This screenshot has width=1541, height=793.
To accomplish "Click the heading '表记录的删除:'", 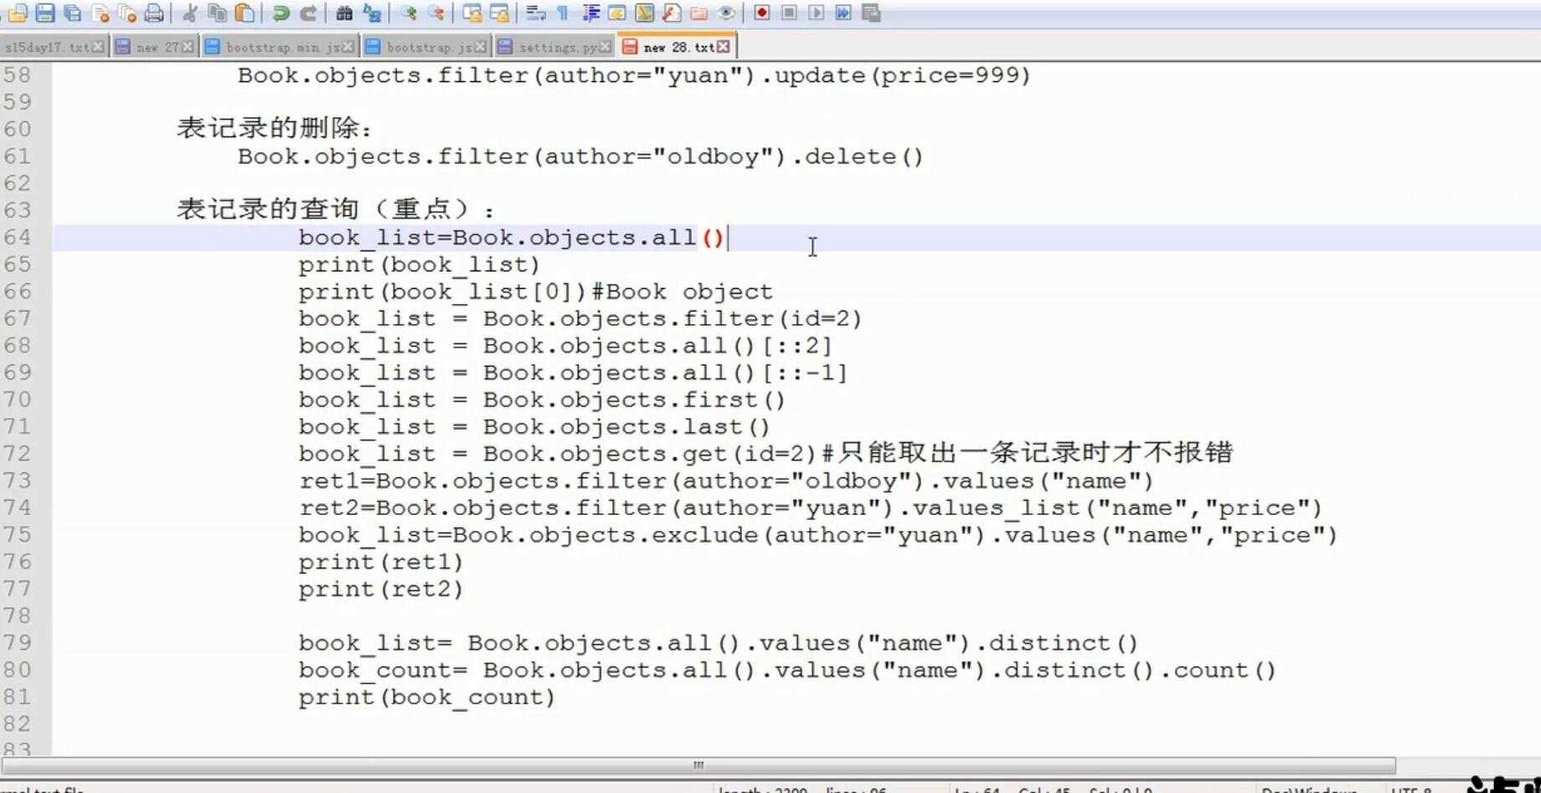I will 274,128.
